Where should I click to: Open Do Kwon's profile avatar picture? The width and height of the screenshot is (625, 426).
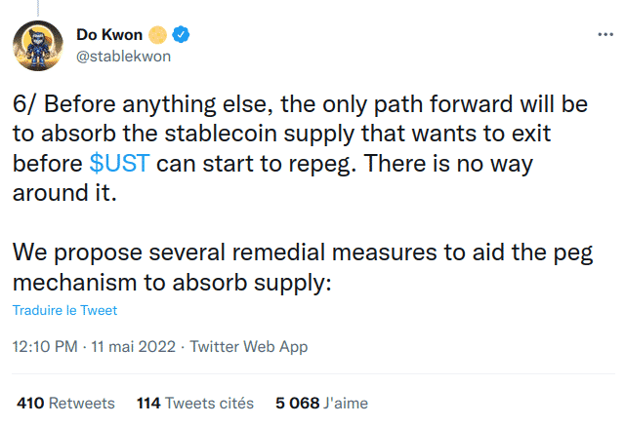pyautogui.click(x=38, y=46)
